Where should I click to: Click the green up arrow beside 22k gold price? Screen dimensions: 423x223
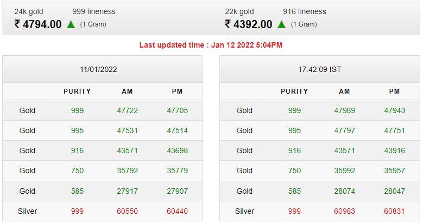[281, 24]
